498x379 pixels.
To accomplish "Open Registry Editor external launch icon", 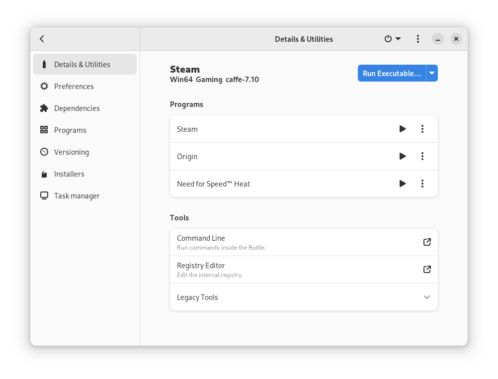I will [x=427, y=270].
